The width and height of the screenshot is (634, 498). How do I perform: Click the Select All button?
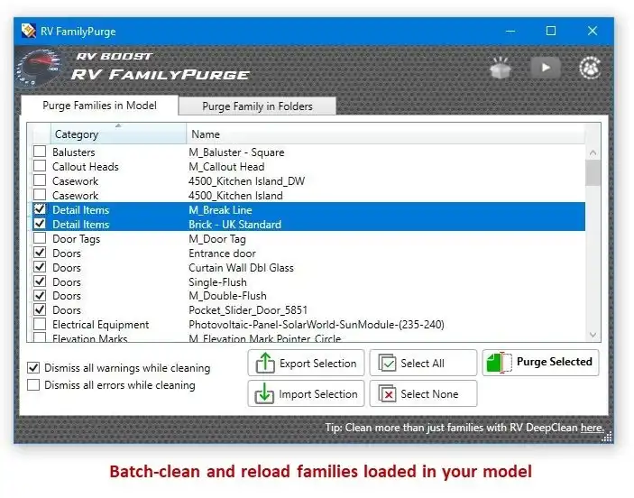pos(423,363)
